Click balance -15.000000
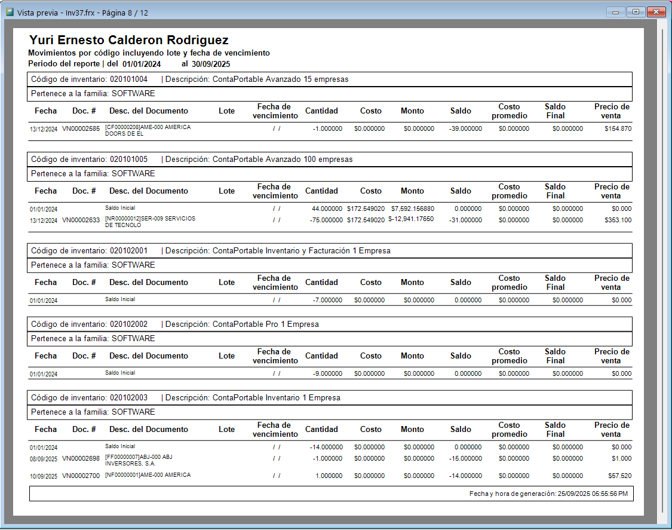 (x=465, y=458)
